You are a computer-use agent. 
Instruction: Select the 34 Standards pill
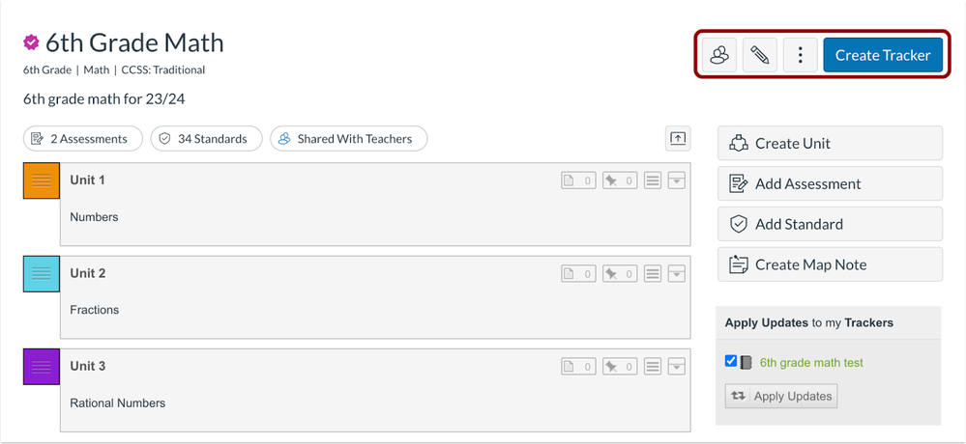tap(206, 139)
